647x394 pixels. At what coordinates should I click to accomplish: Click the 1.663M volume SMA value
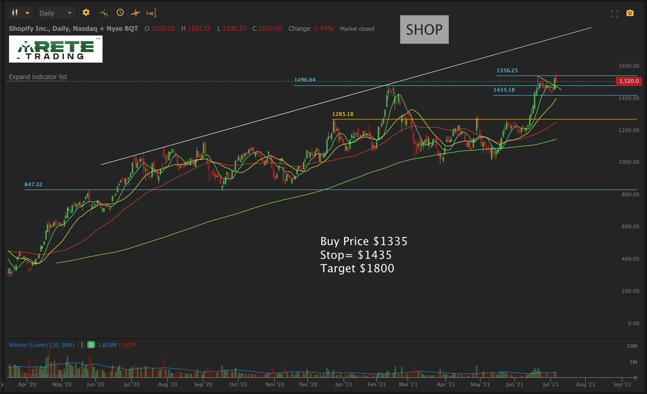click(127, 345)
